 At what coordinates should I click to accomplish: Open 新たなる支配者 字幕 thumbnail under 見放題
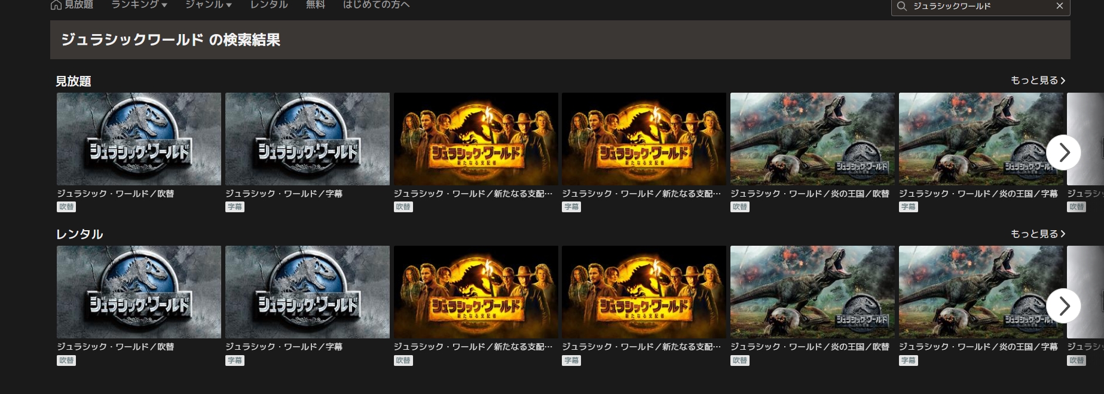(644, 139)
